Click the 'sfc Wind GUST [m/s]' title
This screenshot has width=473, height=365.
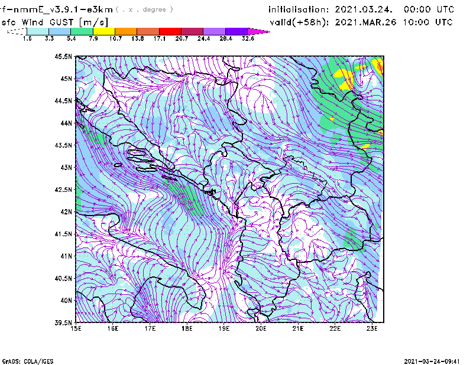pos(54,22)
